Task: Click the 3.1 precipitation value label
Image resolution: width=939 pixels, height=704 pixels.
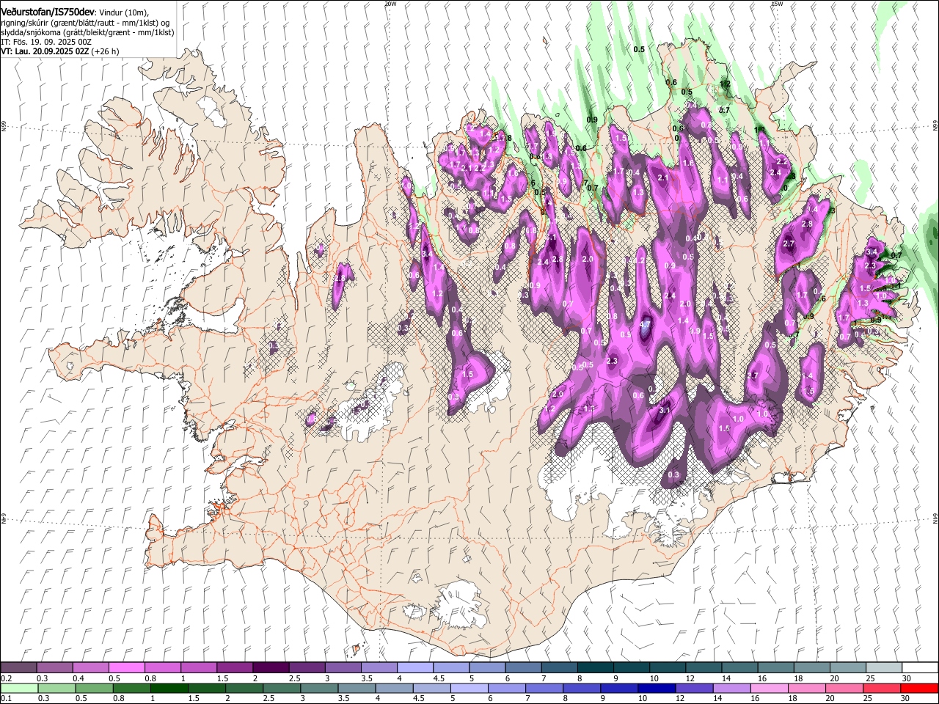Action: point(665,411)
